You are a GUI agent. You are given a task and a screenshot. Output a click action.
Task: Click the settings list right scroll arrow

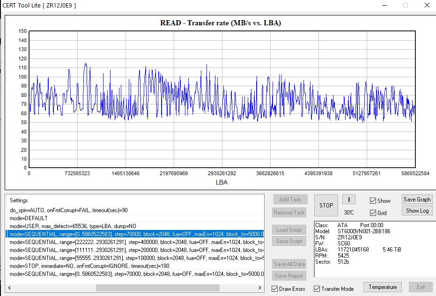click(260, 288)
